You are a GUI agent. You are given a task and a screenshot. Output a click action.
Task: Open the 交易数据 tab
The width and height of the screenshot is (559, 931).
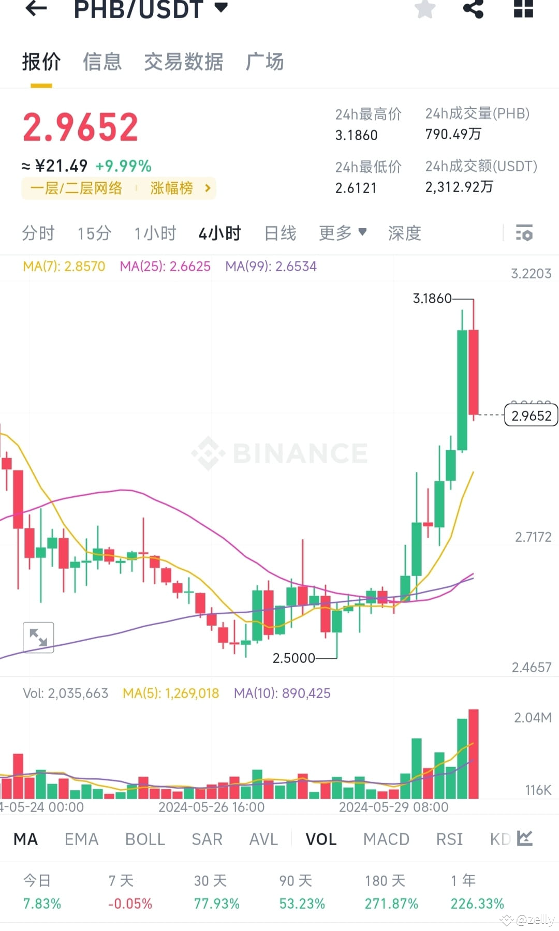184,61
